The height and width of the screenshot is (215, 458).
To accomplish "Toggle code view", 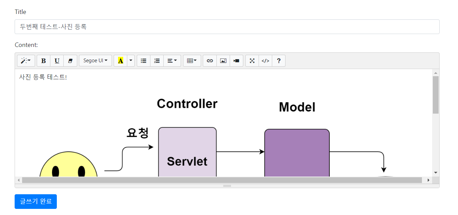I will pos(265,61).
